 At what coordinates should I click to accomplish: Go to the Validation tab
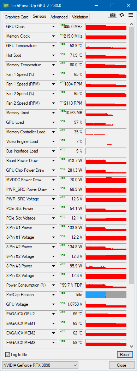pos(80,17)
